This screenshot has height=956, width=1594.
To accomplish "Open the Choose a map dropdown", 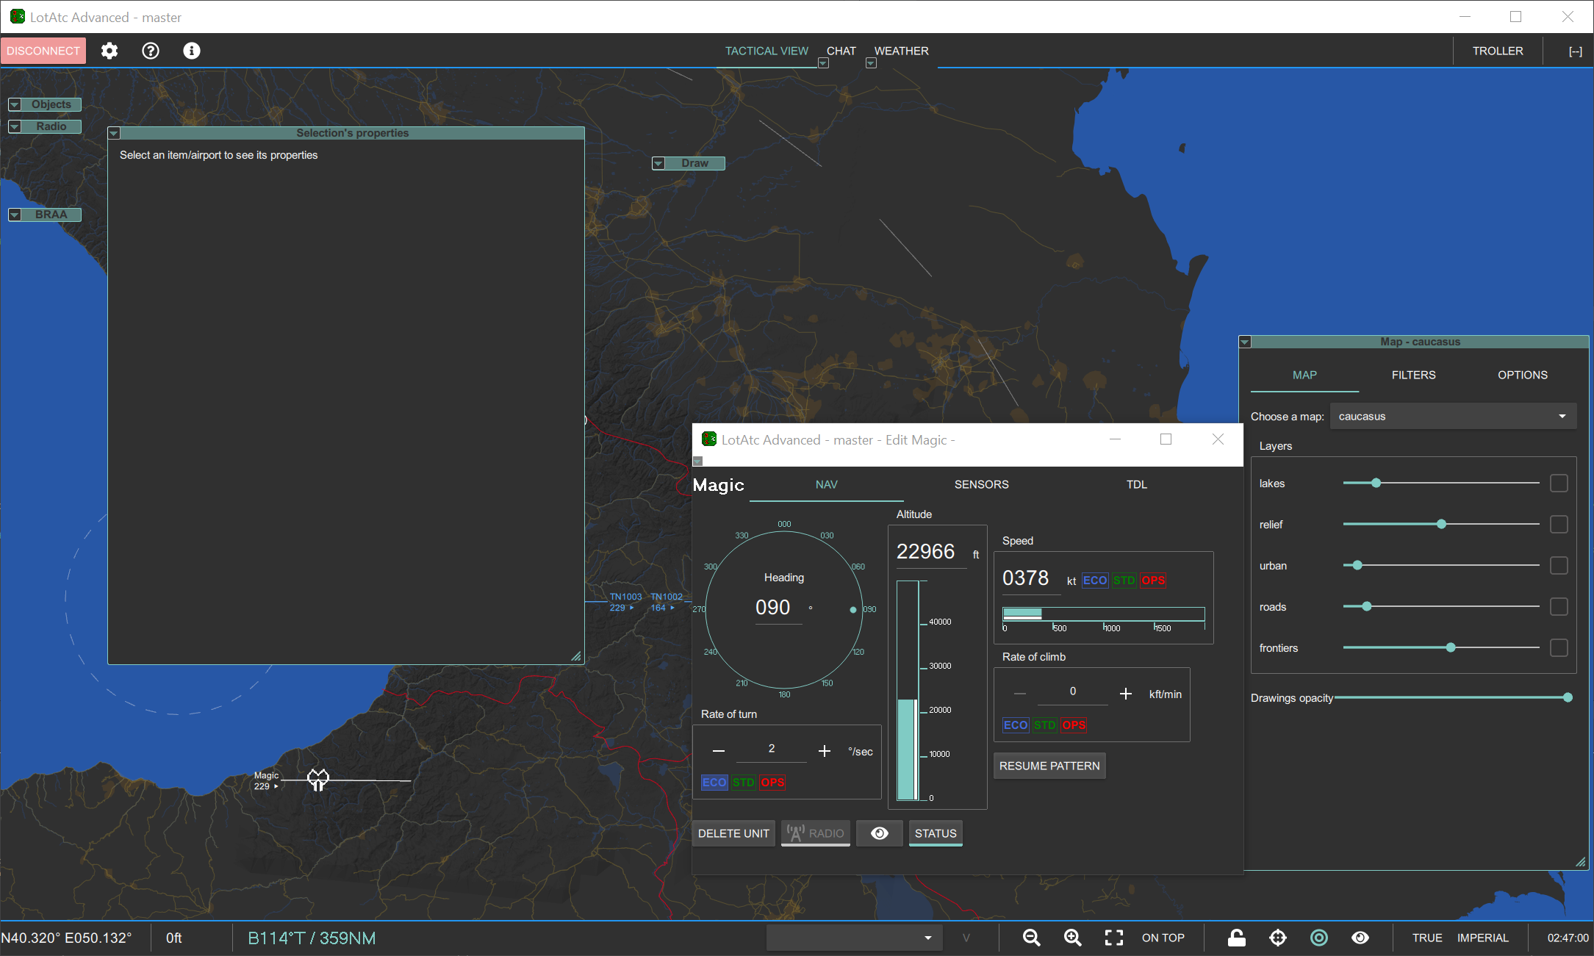I will [1453, 416].
